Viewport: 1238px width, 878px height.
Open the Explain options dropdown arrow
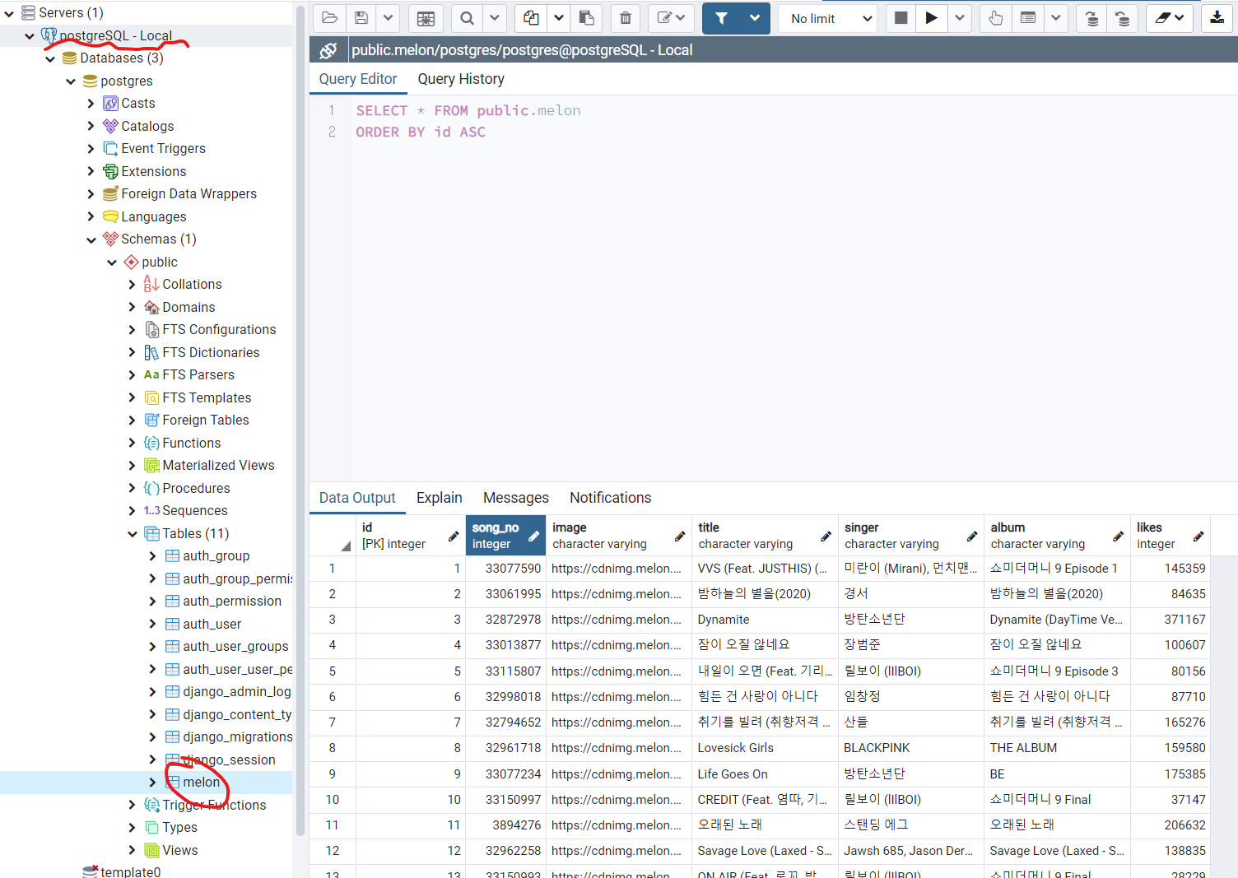1056,18
